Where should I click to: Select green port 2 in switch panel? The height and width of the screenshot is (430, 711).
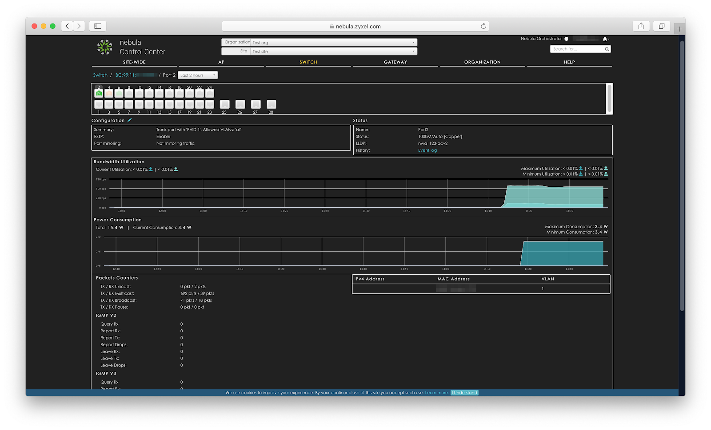pyautogui.click(x=99, y=93)
